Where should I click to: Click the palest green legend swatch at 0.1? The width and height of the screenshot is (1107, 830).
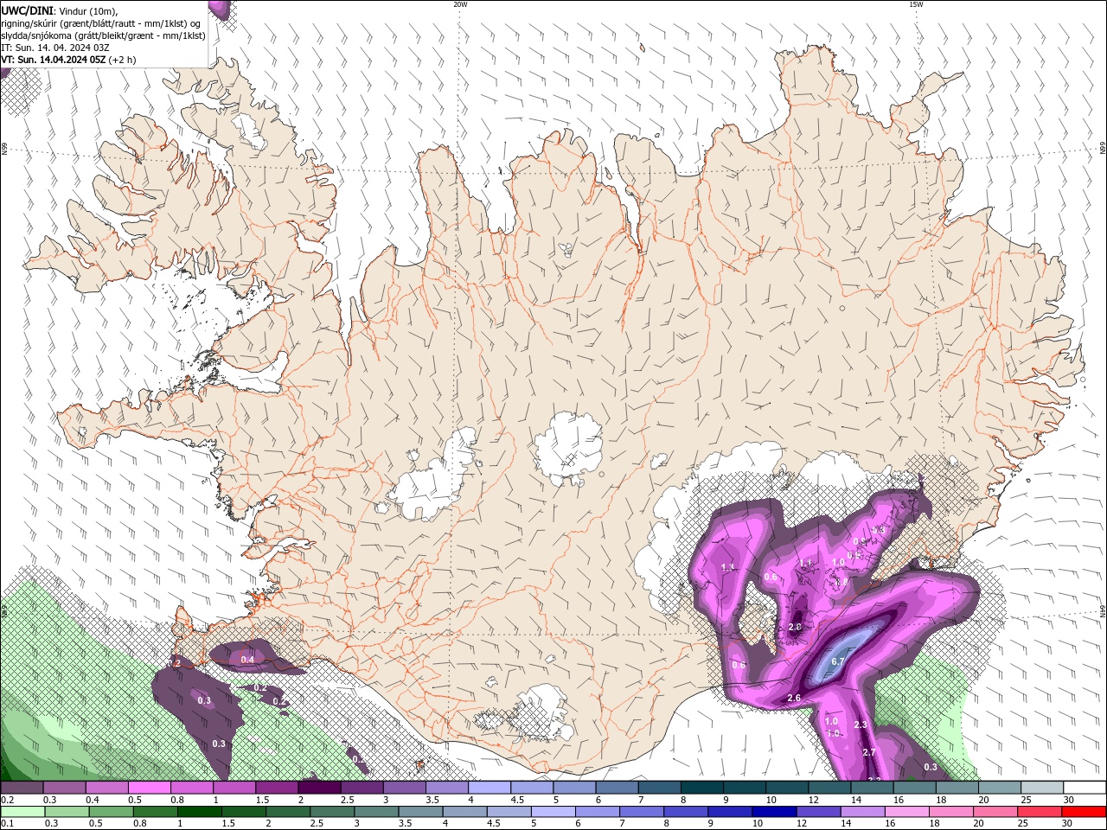(x=22, y=812)
